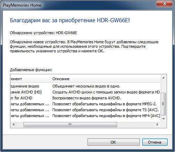The width and height of the screenshot is (175, 152).
Task: Click the 'er for AVCHD' component cell
Action: point(21,98)
